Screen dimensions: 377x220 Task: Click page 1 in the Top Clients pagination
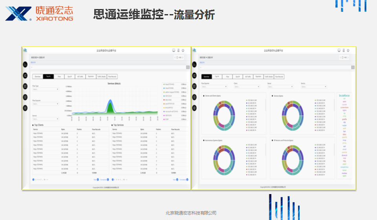click(33, 180)
